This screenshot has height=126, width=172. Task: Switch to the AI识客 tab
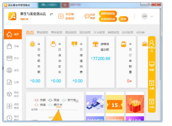(141, 32)
